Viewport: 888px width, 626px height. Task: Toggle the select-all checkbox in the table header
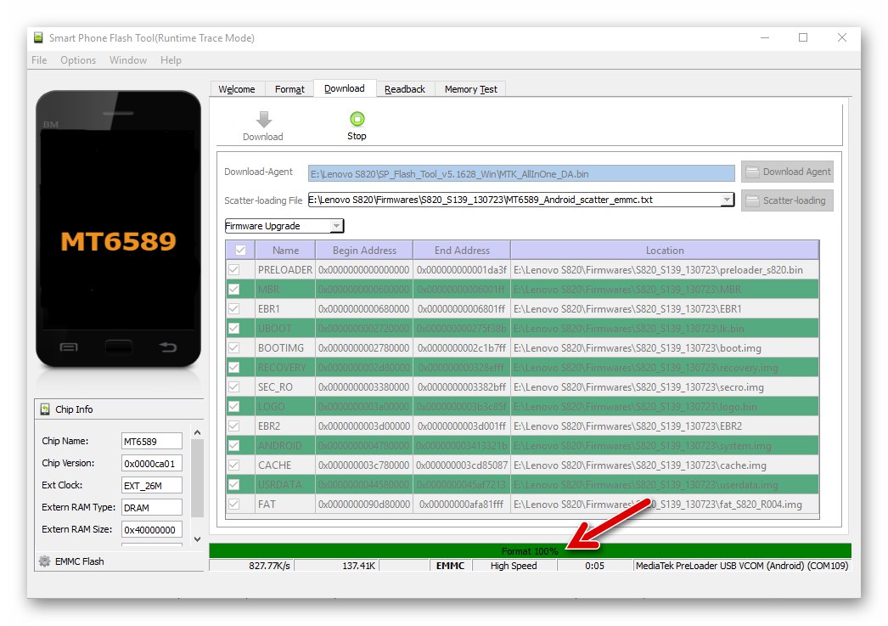(x=239, y=250)
